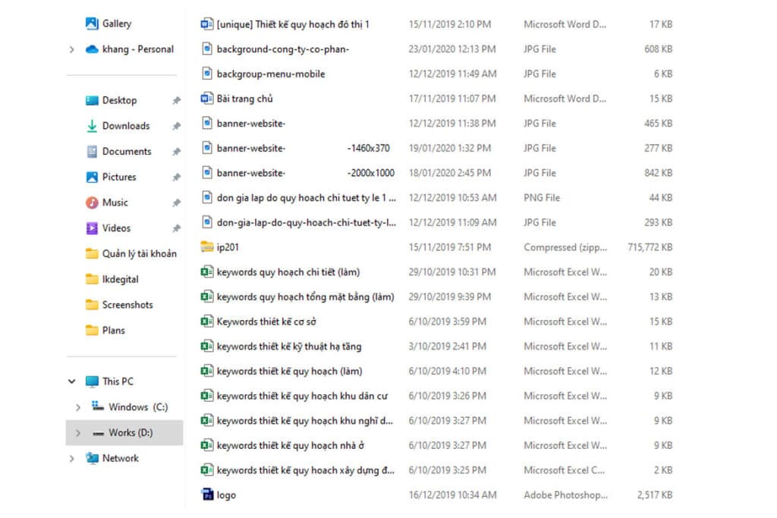Select the Photoshop file icon for logo
Viewport: 777px width, 518px height.
pyautogui.click(x=206, y=494)
